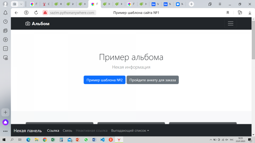The width and height of the screenshot is (255, 143).
Task: Switch to the first tab with the colorful icon
Action: tap(34, 4)
